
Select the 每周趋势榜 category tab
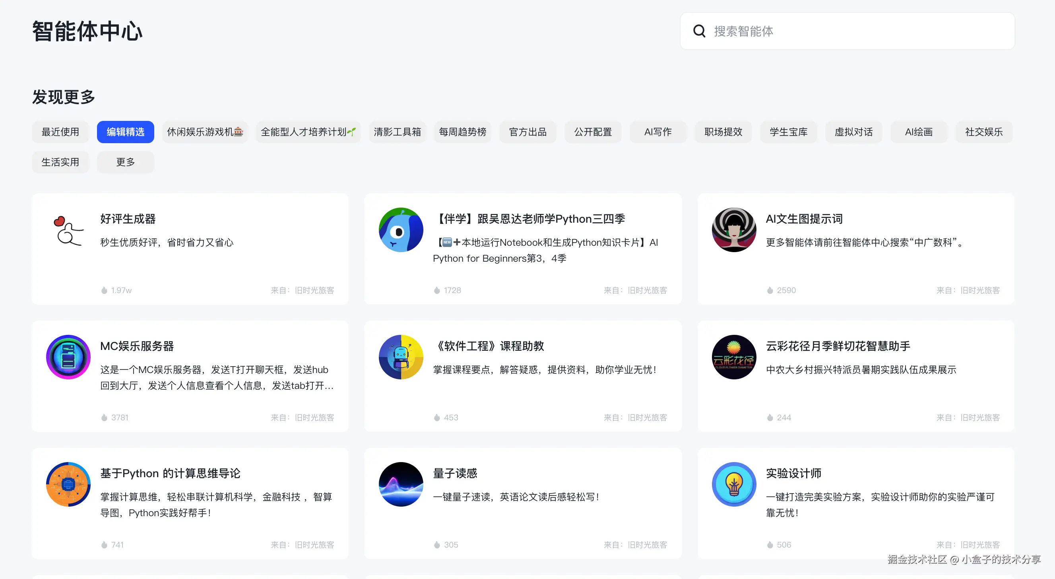(462, 132)
